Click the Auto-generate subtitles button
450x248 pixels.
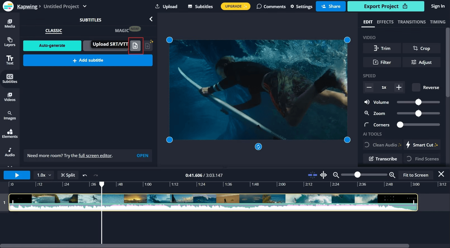52,45
